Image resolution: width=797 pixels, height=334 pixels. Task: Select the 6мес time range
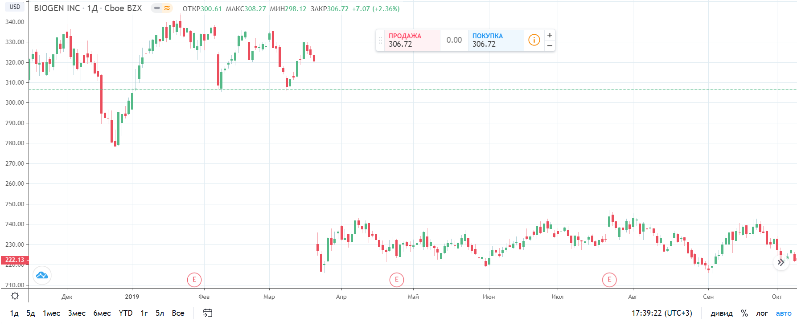coord(102,313)
